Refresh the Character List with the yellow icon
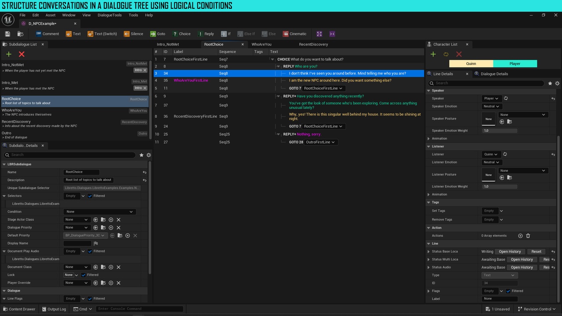 click(x=446, y=54)
